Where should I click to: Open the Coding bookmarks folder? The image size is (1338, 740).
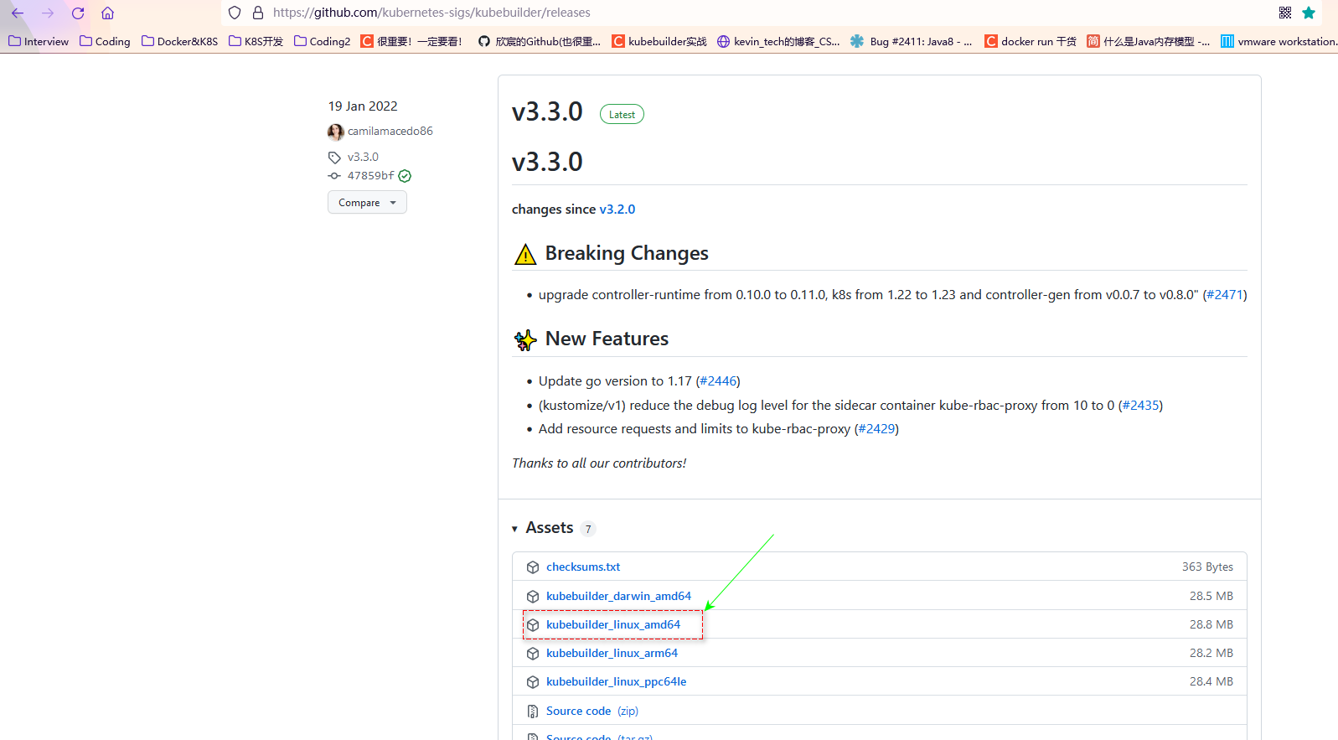[105, 41]
